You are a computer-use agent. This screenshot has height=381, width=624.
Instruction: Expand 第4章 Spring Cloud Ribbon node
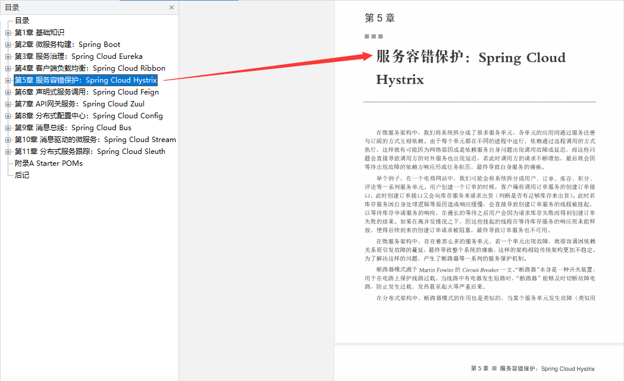[8, 68]
